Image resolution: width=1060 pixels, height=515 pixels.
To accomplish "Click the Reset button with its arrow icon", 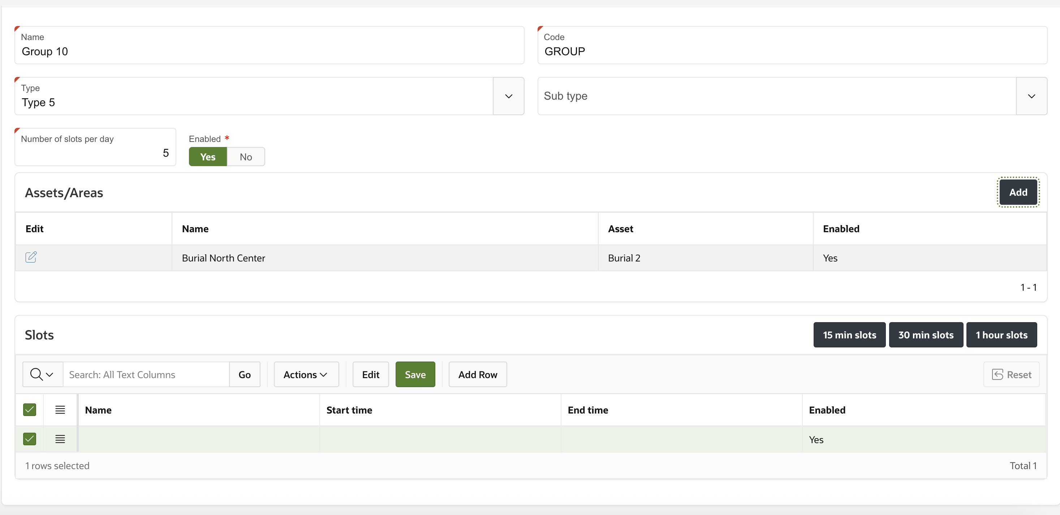I will [1012, 374].
